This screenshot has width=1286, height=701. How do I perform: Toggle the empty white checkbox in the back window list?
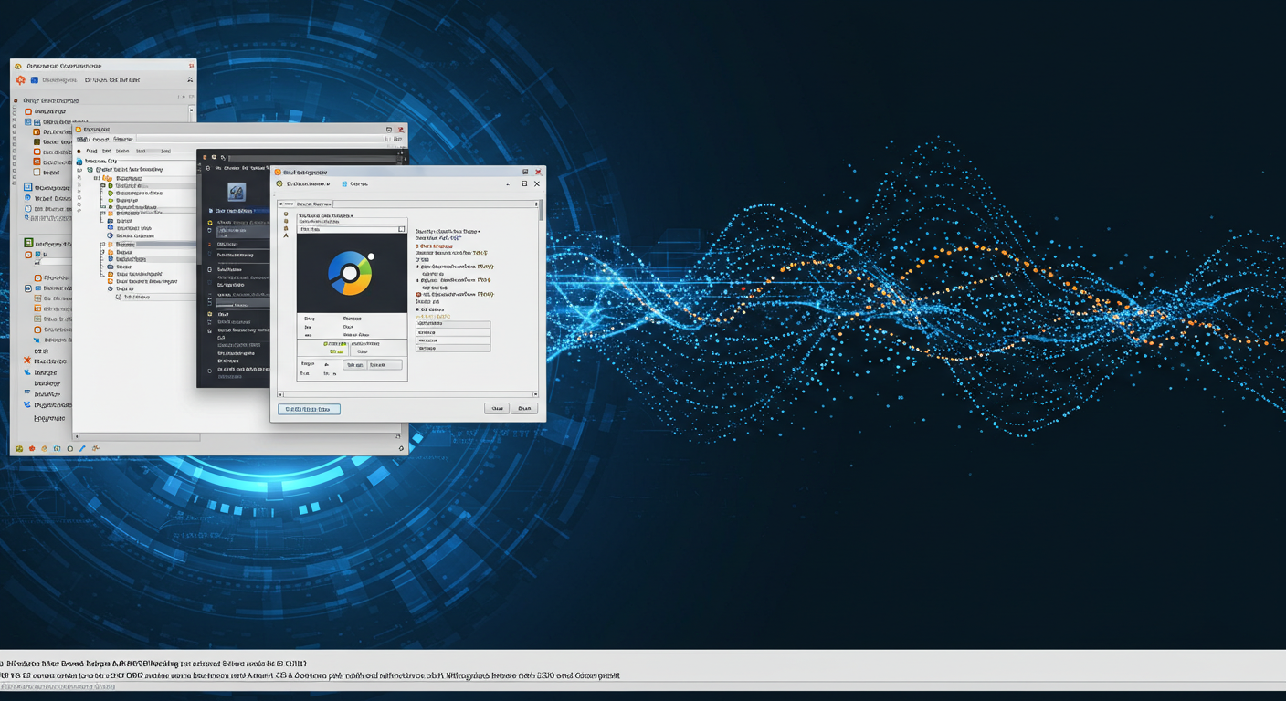coord(37,172)
